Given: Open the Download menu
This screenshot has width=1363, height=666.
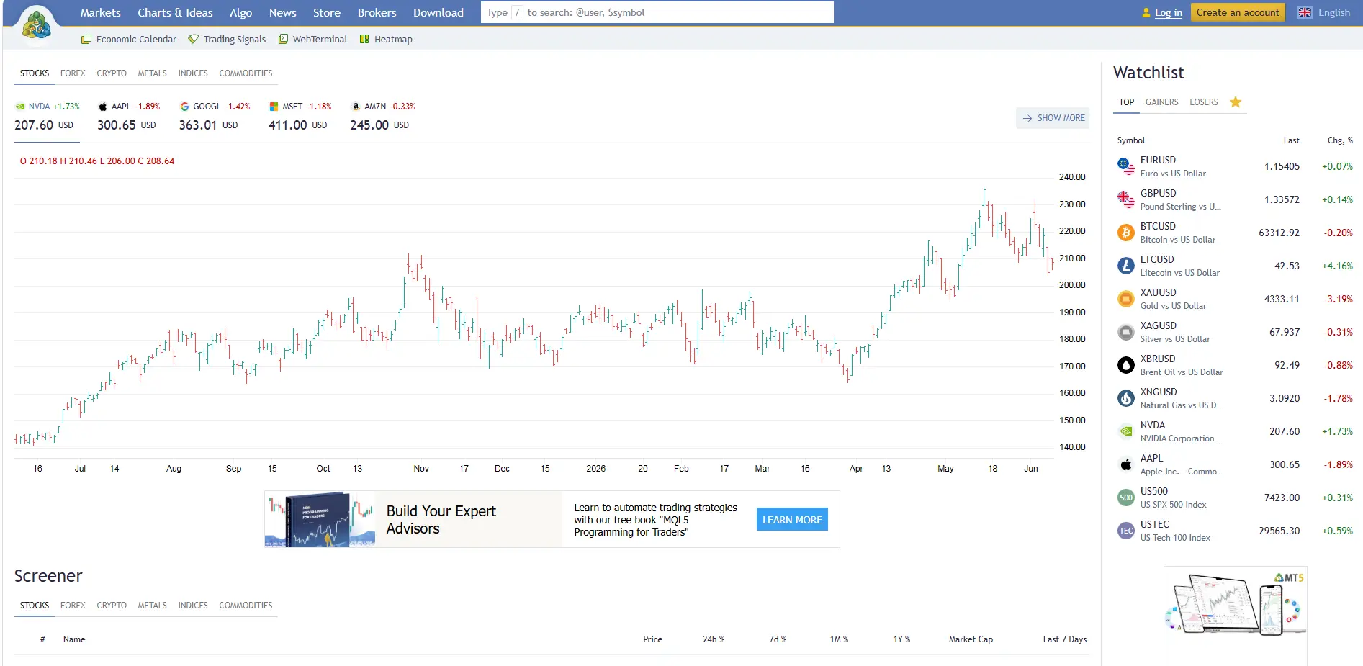Looking at the screenshot, I should tap(438, 12).
